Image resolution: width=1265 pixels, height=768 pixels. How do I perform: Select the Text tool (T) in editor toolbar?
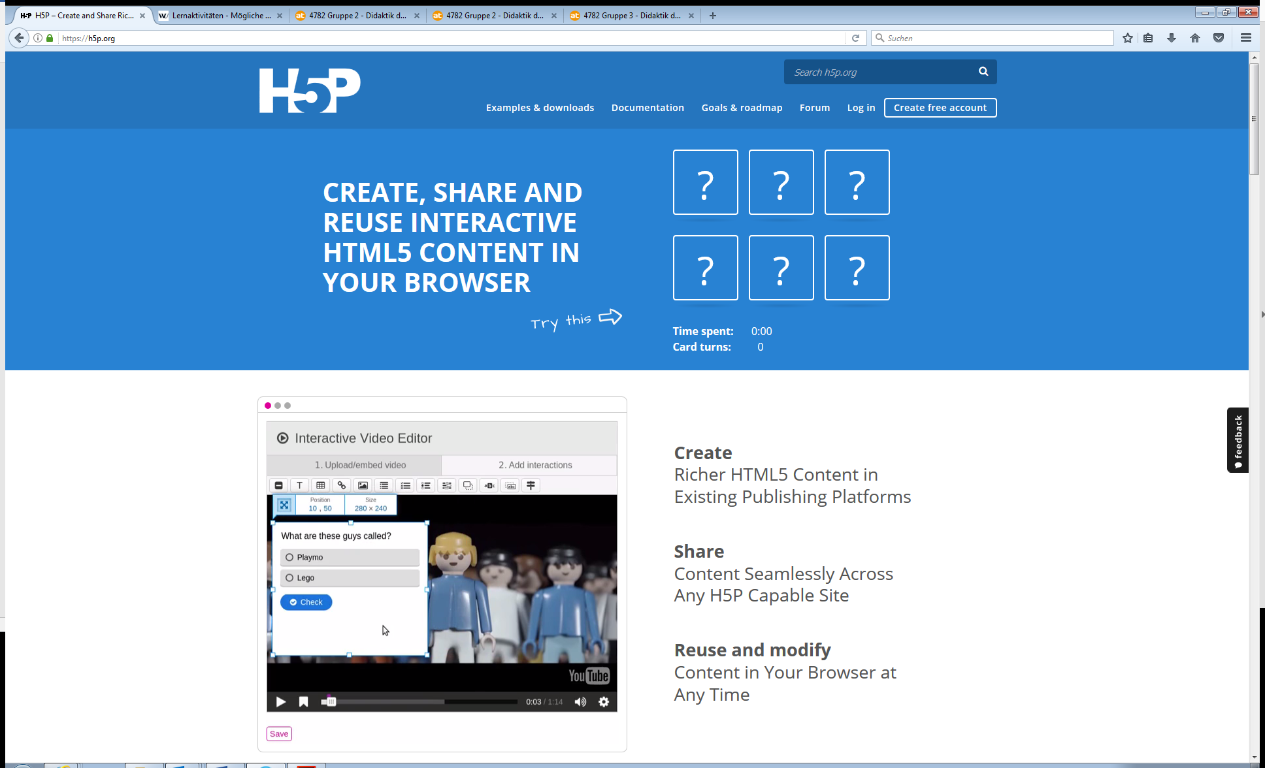(300, 485)
